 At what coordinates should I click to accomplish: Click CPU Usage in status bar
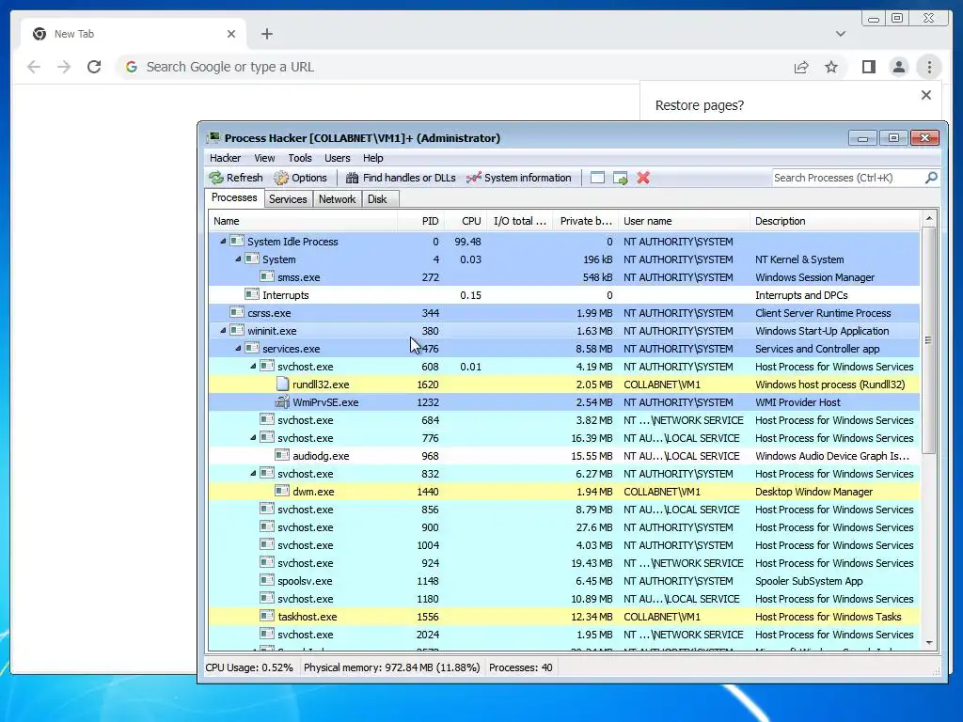click(248, 667)
